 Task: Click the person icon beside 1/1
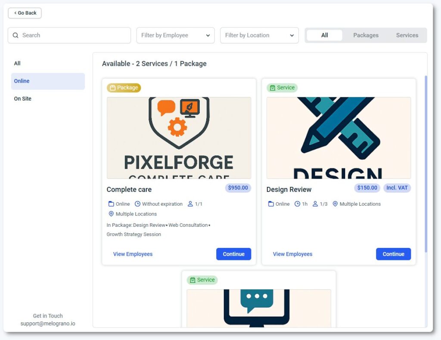coord(190,204)
